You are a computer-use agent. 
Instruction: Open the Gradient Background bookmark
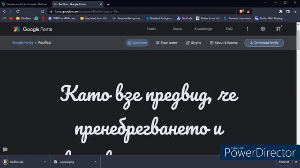(159, 18)
